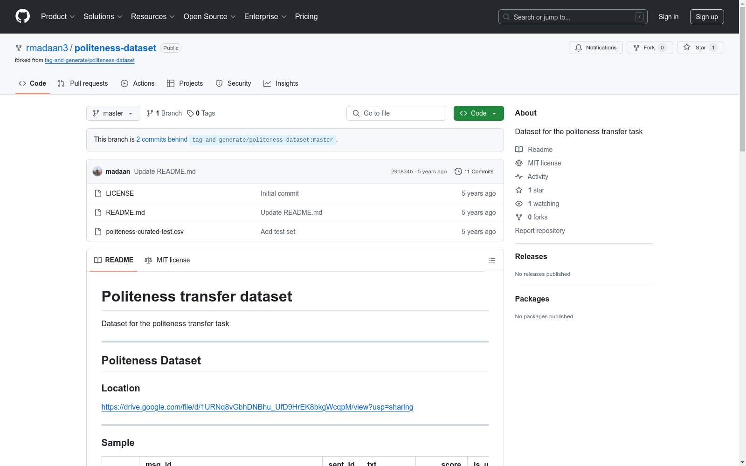The width and height of the screenshot is (746, 466).
Task: Click the tag-and-generate/politeness-dataset:master label
Action: (262, 140)
